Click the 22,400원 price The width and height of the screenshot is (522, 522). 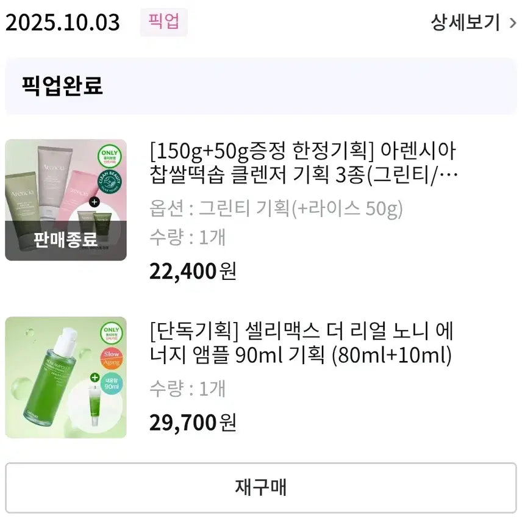(x=193, y=270)
